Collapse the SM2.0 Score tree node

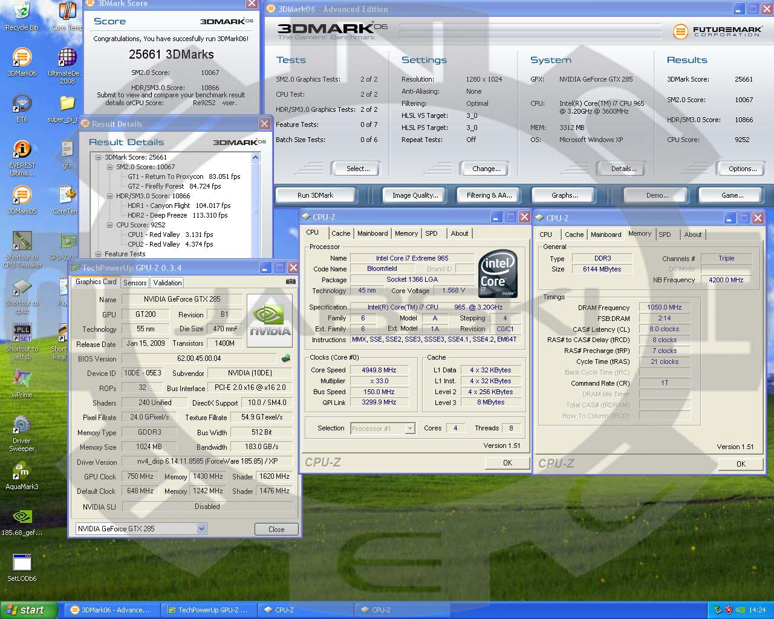click(110, 167)
